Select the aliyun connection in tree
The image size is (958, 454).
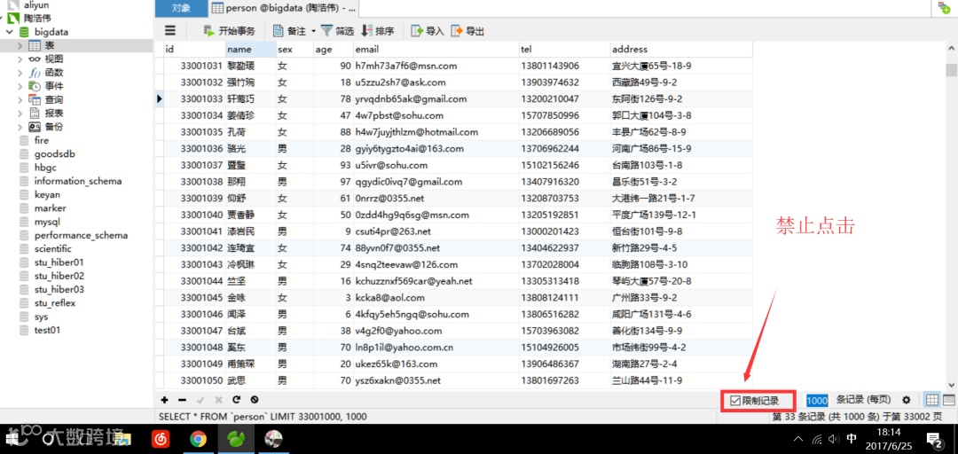35,5
